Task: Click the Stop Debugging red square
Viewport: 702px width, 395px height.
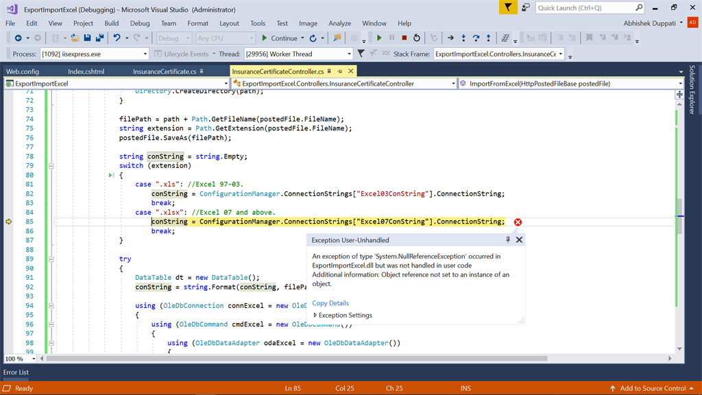Action: coord(404,38)
